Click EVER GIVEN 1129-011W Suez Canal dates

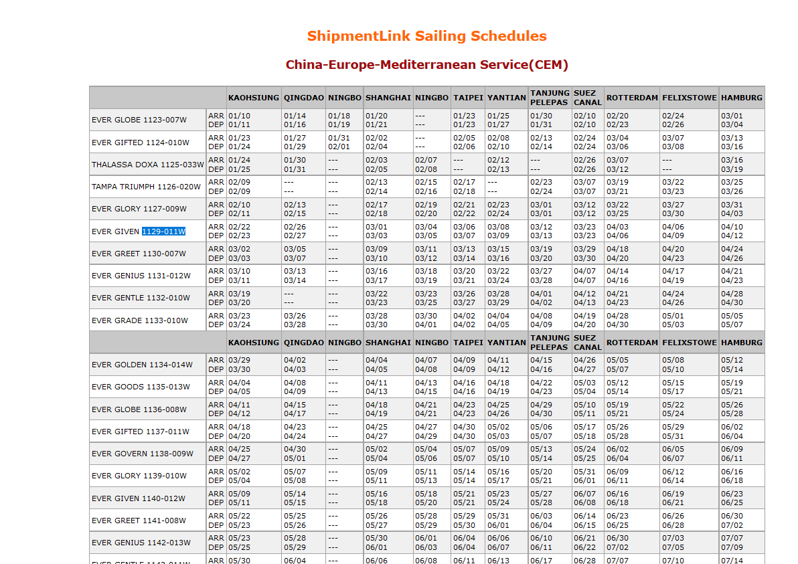pyautogui.click(x=584, y=231)
